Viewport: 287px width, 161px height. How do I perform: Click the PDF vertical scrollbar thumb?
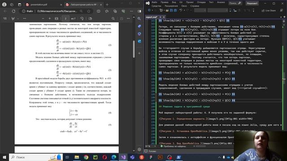pyautogui.click(x=134, y=49)
